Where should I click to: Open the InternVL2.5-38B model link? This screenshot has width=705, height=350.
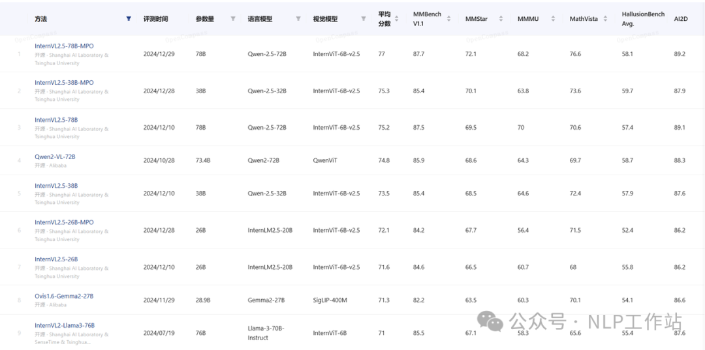[x=56, y=185]
